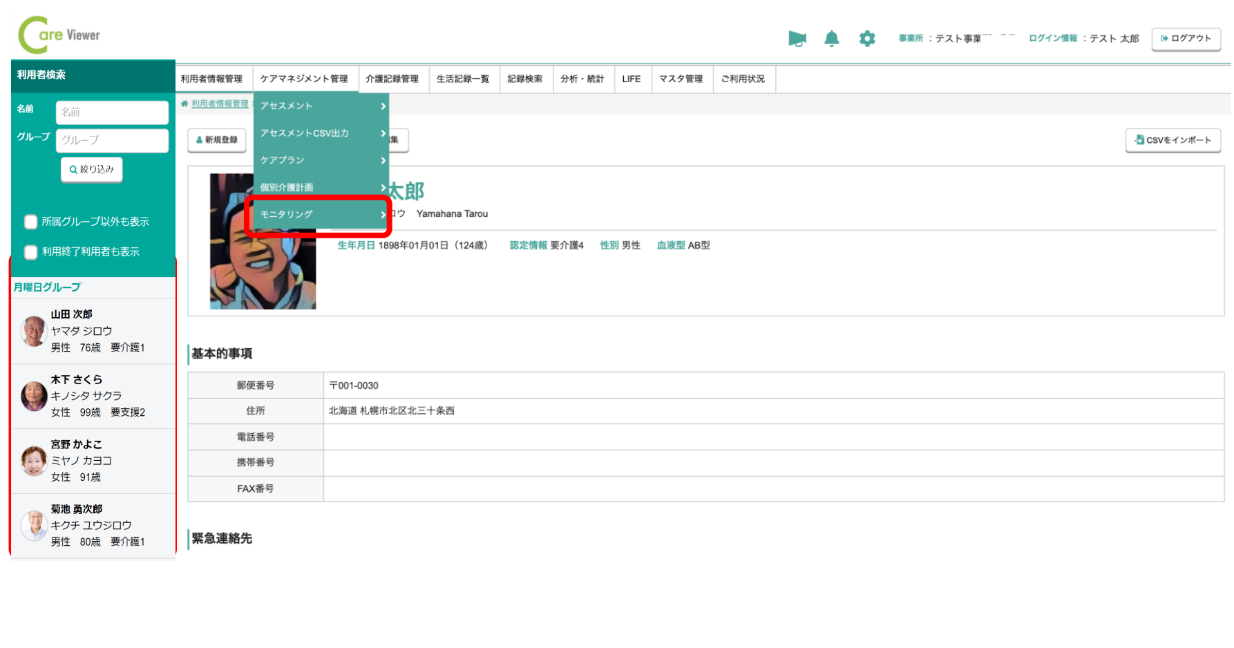Viewport: 1234px width, 648px height.
Task: Switch to the LIFE tab
Action: click(x=631, y=79)
